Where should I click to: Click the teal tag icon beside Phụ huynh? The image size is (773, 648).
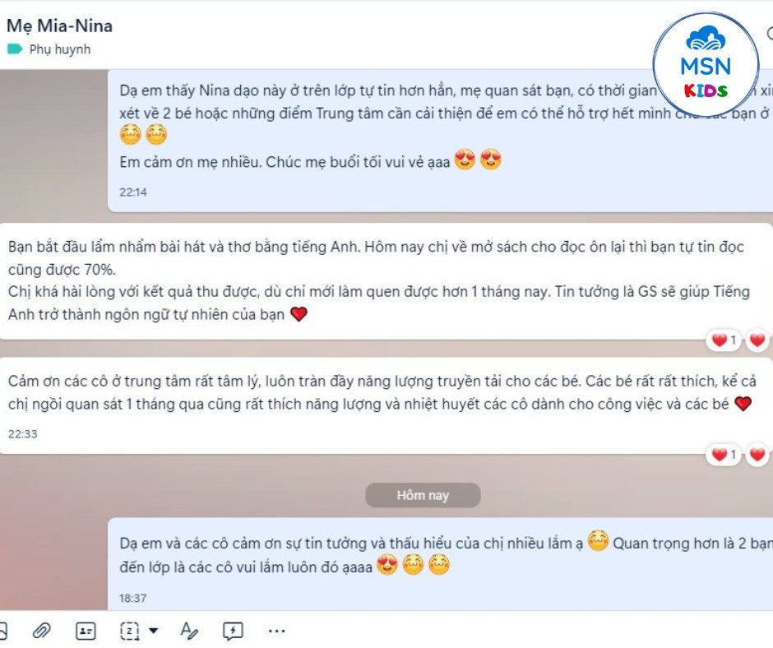[15, 49]
